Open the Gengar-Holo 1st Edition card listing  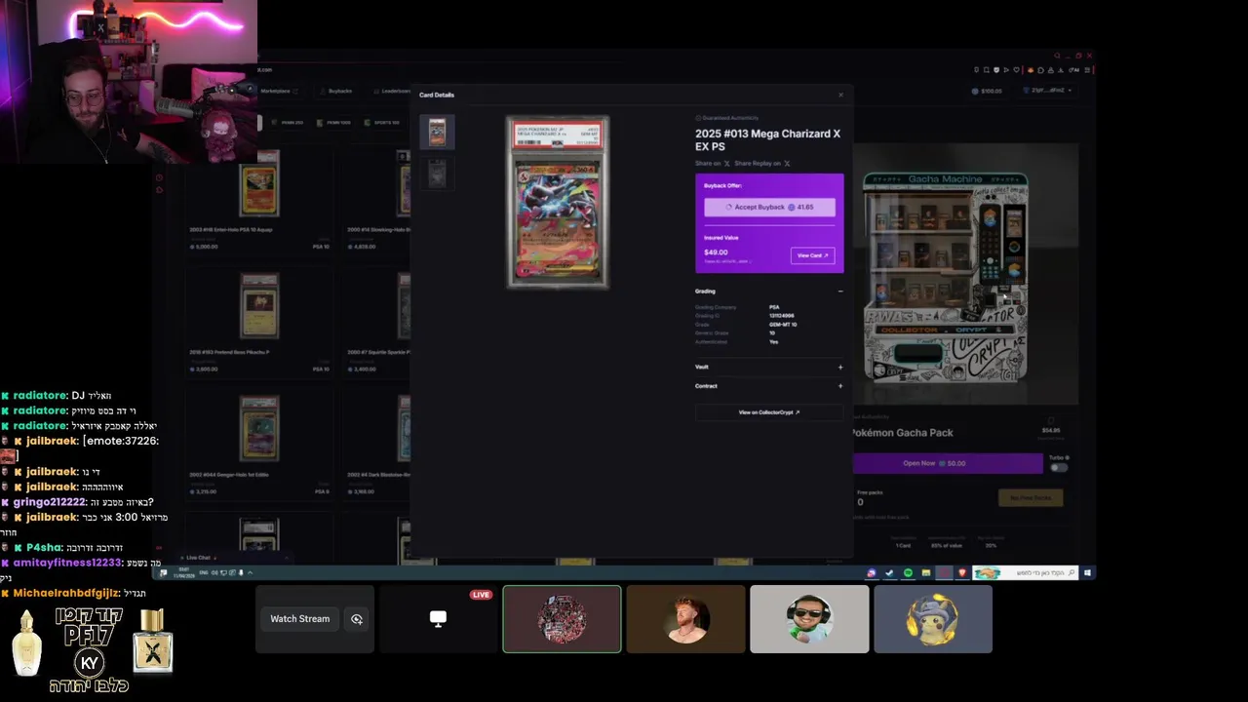point(259,445)
